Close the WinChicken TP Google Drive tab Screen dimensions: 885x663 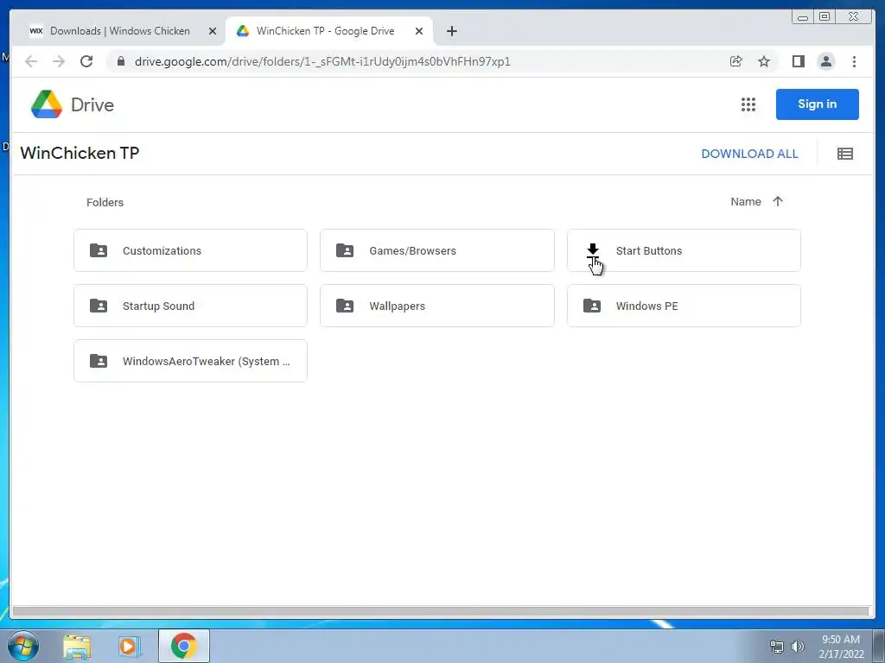(x=419, y=31)
